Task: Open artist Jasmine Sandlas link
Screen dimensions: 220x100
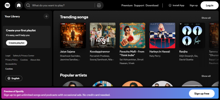Action: click(69, 60)
